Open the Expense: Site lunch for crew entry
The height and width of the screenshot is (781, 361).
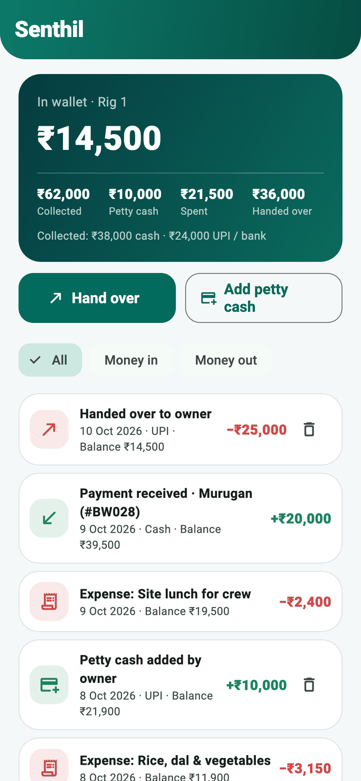(x=180, y=601)
